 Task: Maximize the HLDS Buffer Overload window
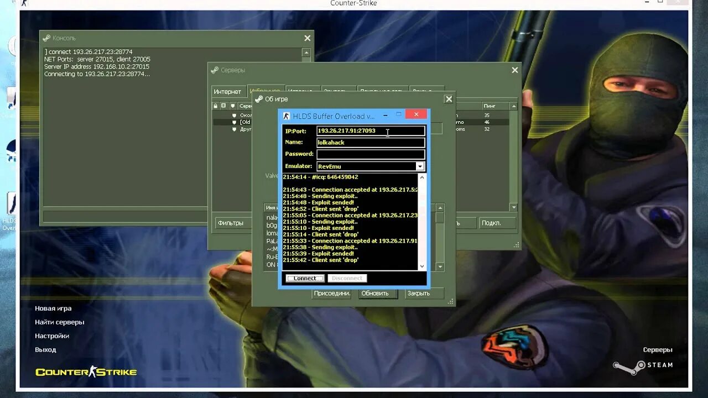399,114
